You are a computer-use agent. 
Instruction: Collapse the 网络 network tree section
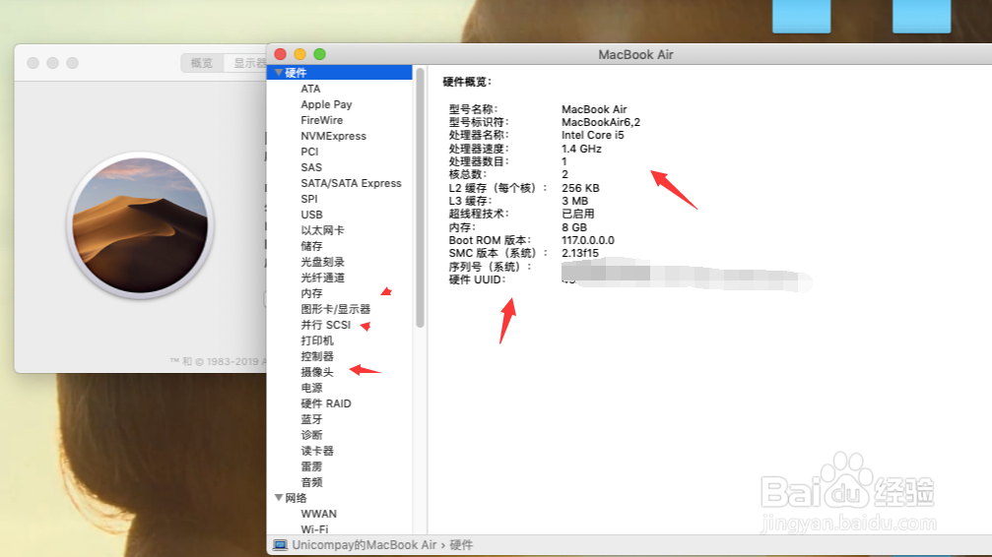click(x=279, y=498)
